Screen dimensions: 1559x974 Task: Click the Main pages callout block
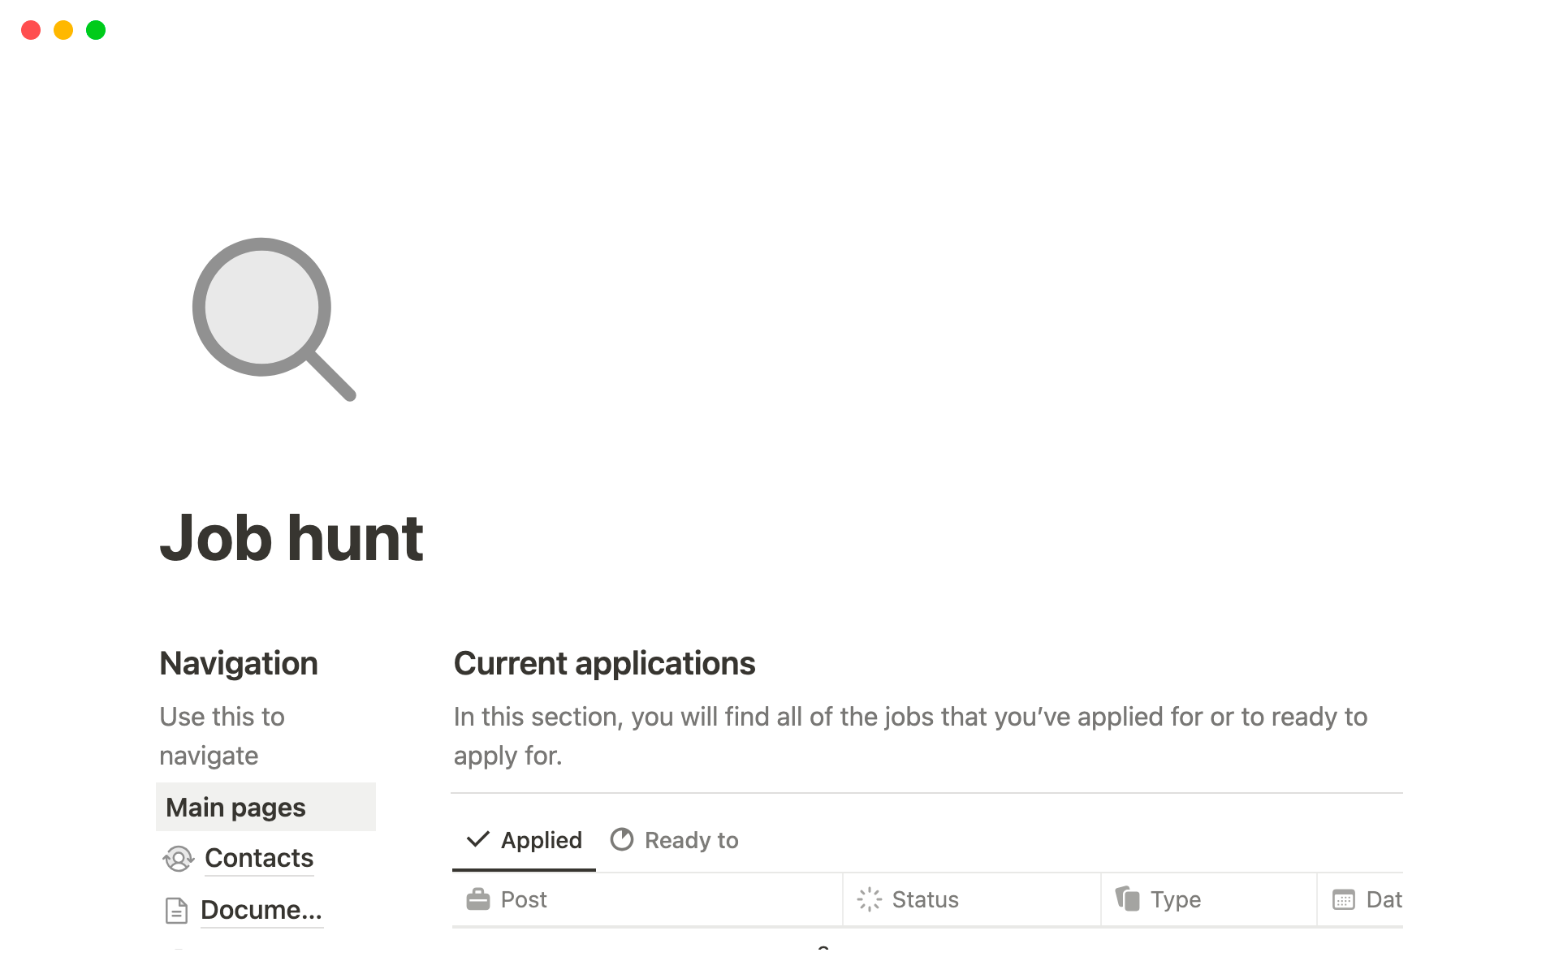pyautogui.click(x=266, y=808)
